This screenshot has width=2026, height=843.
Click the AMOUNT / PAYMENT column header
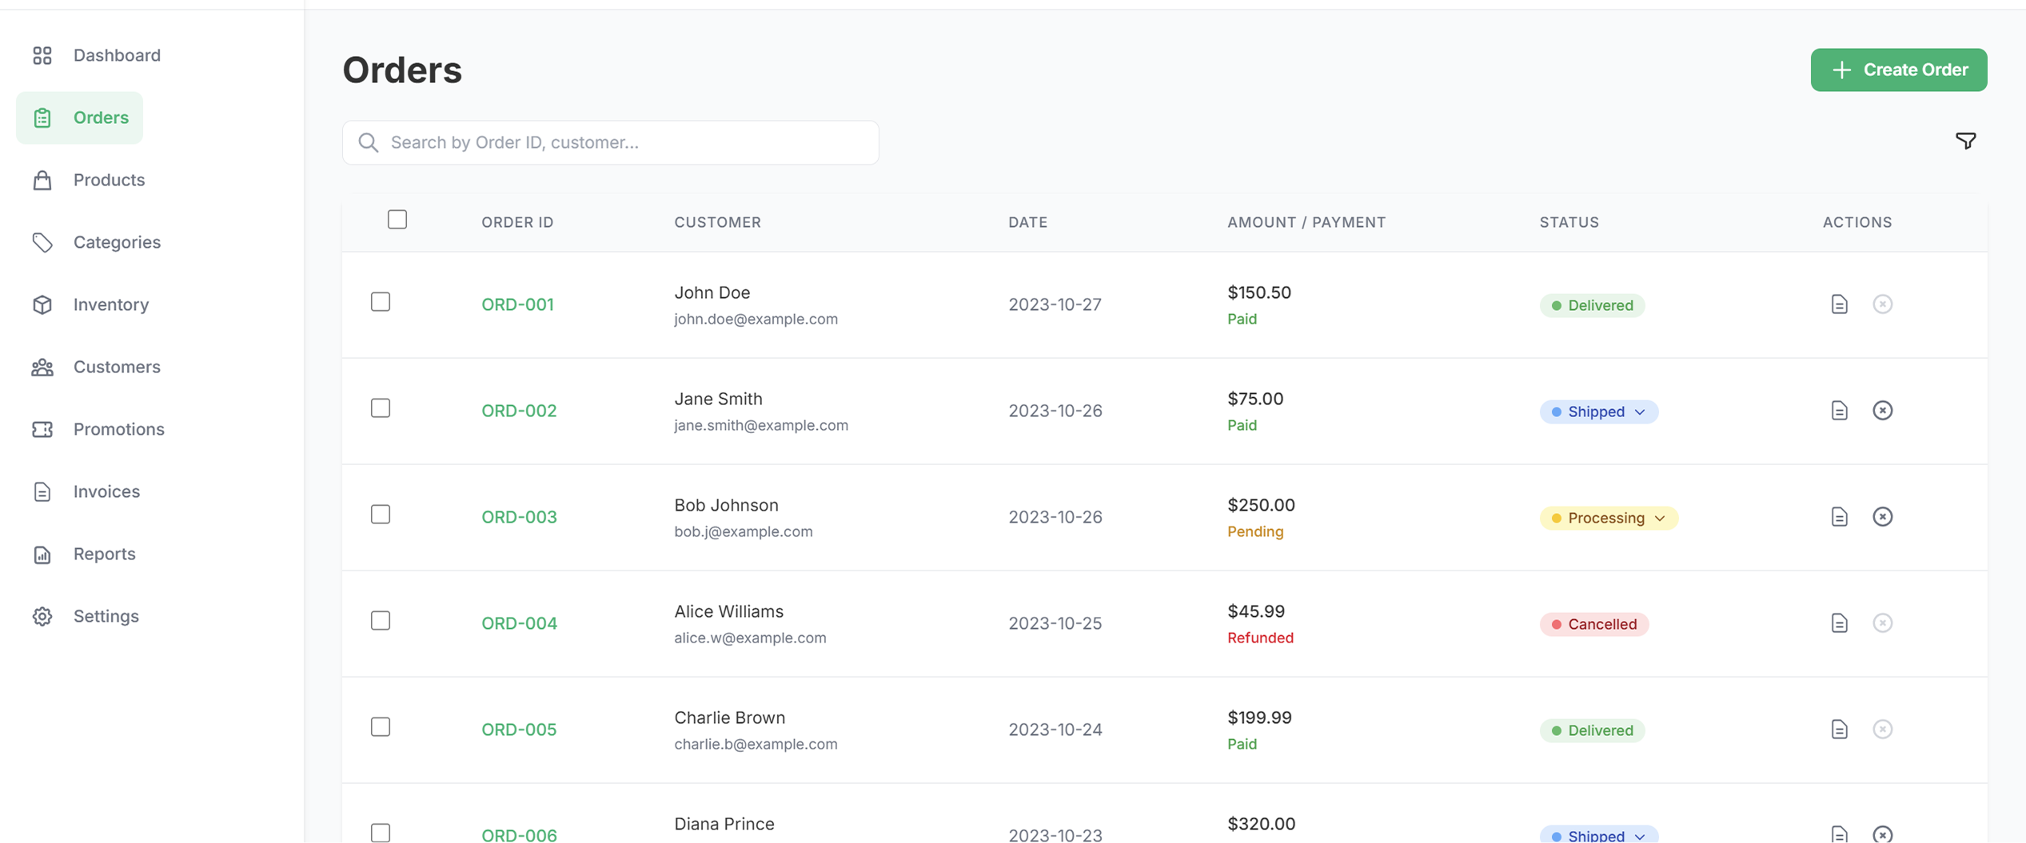(1306, 222)
